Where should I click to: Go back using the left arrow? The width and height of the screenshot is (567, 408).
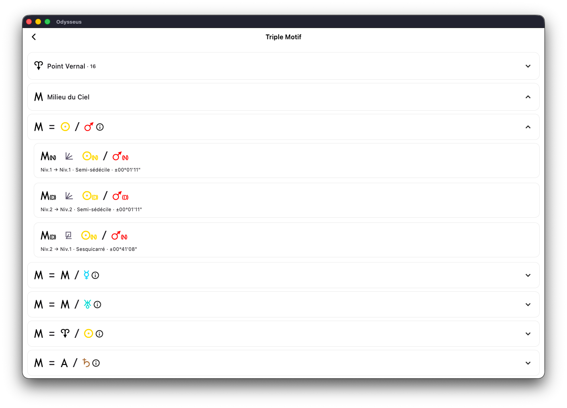point(34,37)
